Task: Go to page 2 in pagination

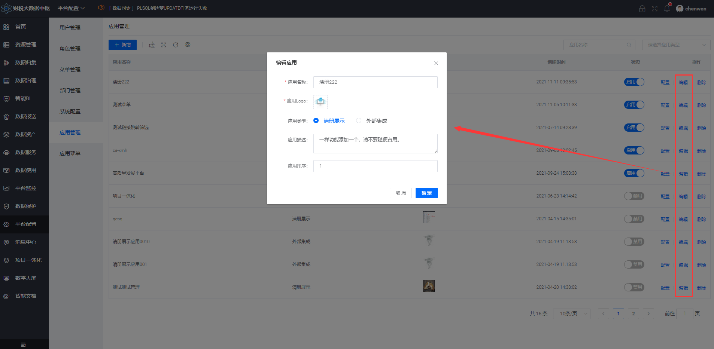Action: tap(634, 314)
